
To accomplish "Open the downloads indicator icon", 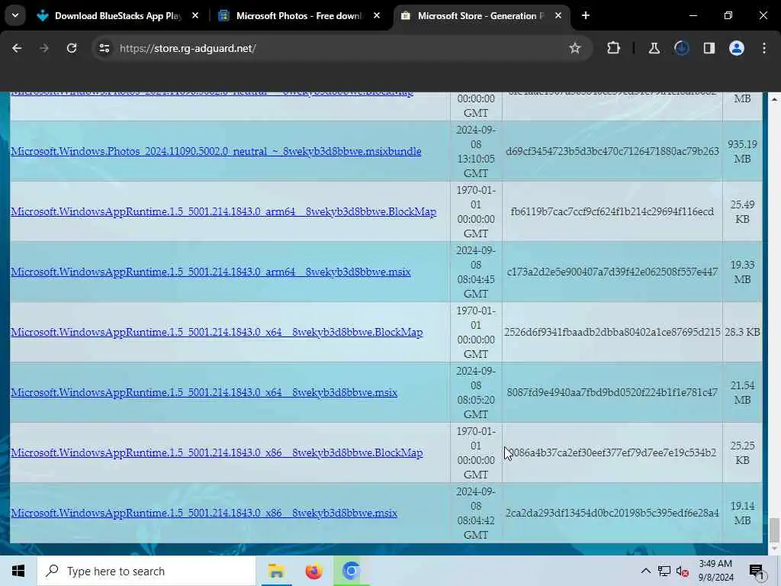I will [681, 48].
